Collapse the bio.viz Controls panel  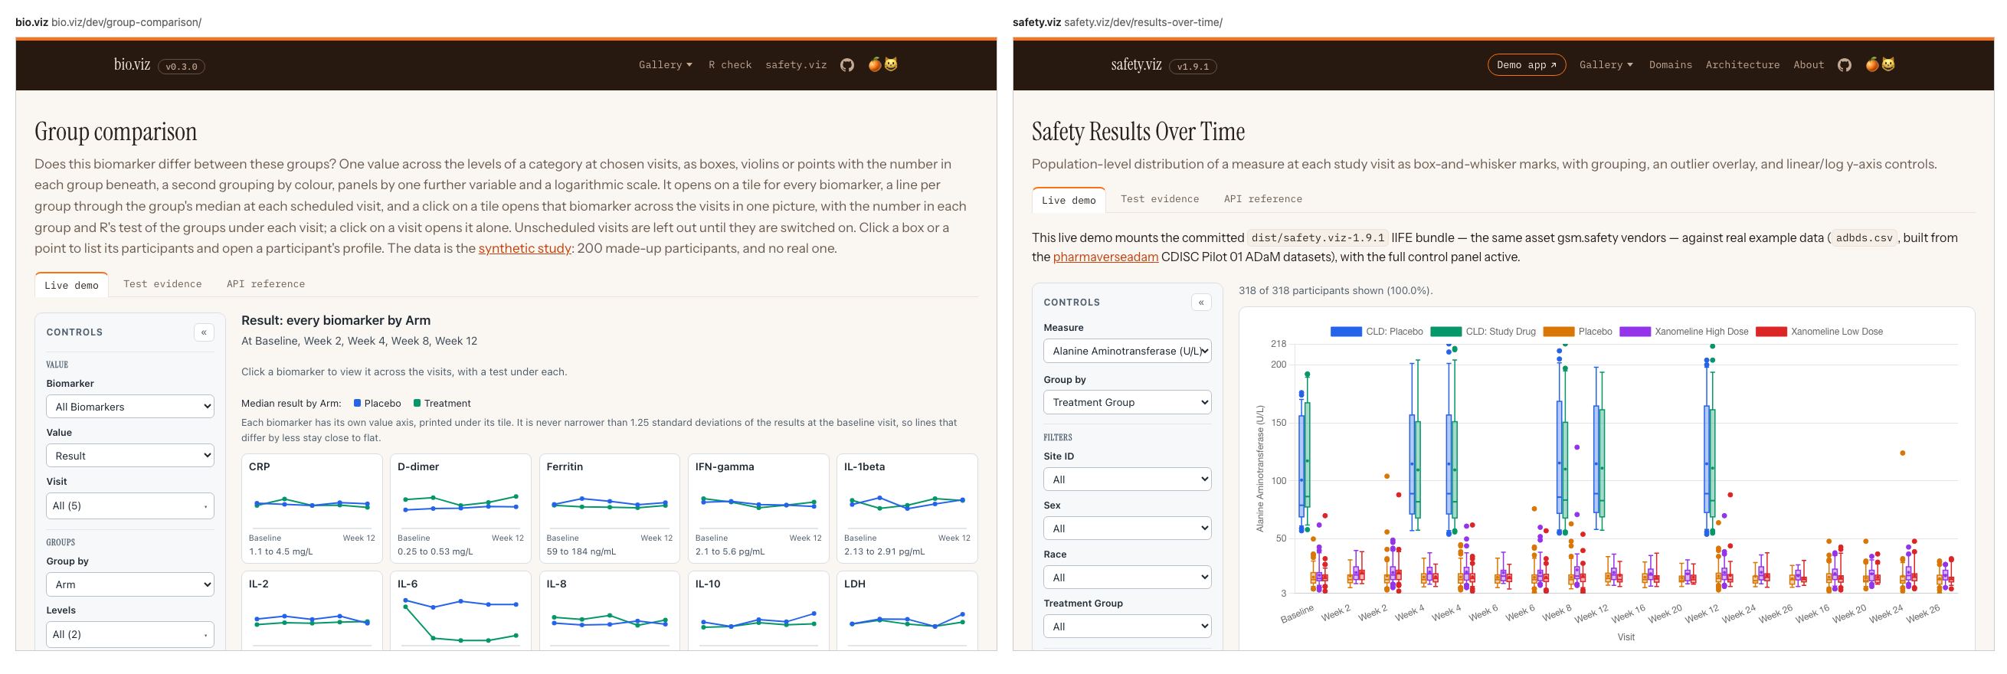tap(204, 332)
